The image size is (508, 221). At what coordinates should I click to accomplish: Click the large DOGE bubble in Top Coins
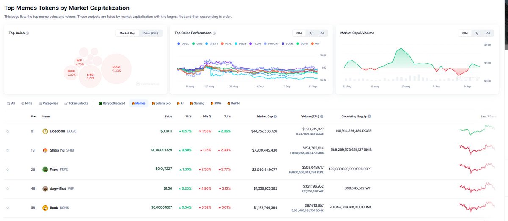116,68
